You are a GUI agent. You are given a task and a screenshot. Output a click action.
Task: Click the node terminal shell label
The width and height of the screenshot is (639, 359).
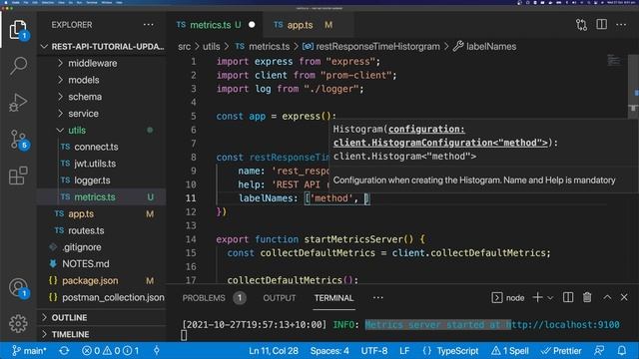[515, 298]
